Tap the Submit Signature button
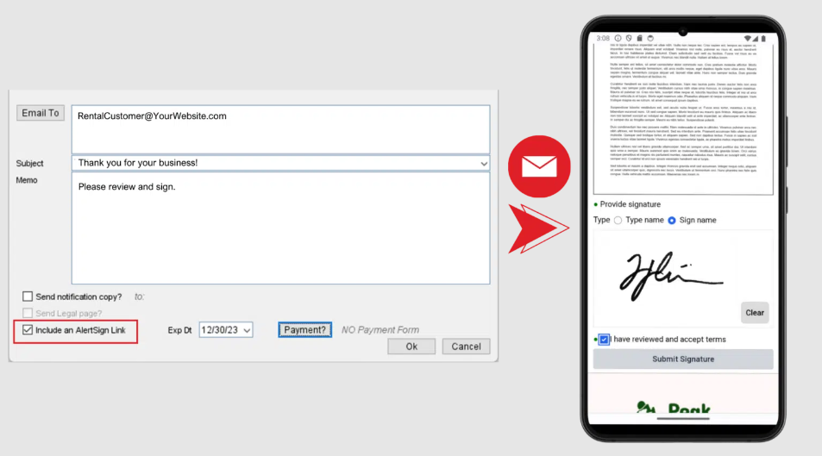Screen dimensions: 822x456 click(683, 359)
